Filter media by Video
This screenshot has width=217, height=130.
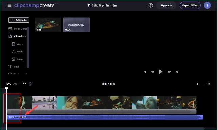17,44
